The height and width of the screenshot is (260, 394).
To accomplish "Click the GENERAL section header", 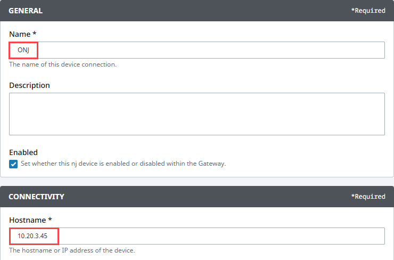I will coord(26,11).
